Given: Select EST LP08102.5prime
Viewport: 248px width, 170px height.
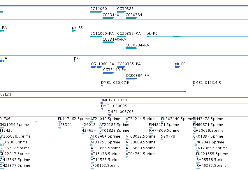Looking at the screenshot, I should 92,169.
